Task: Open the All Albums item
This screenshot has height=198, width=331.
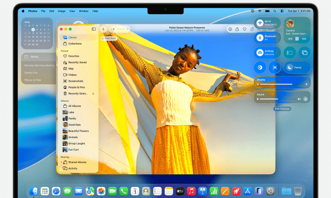Action: [x=72, y=106]
